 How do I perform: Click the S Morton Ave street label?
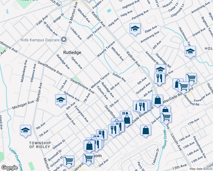(73, 13)
